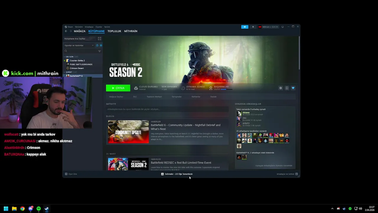Open the Görünüm menu
378x213 pixels.
click(79, 27)
